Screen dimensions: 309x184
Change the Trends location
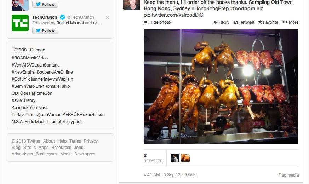(38, 50)
